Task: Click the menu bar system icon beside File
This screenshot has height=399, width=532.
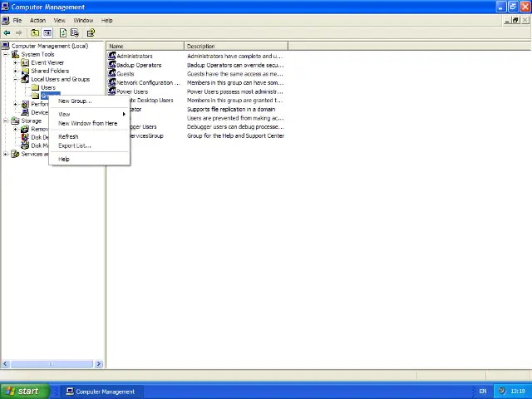Action: (6, 20)
